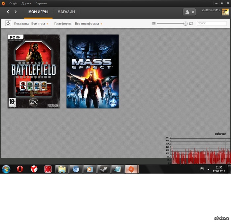Open Windows Explorer folder in taskbar
The width and height of the screenshot is (231, 222).
click(x=62, y=169)
